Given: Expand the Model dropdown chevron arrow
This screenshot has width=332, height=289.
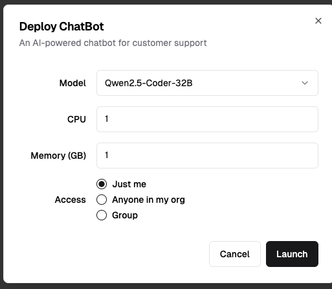Looking at the screenshot, I should click(x=305, y=83).
